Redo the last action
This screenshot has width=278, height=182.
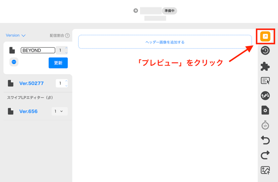(265, 155)
